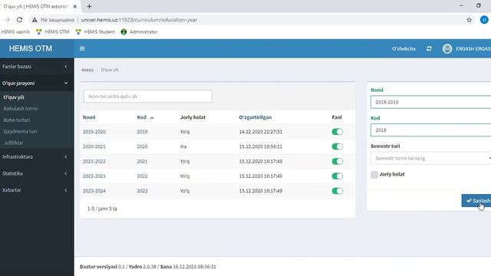Image resolution: width=491 pixels, height=276 pixels.
Task: Go to Asosiy breadcrumb link
Action: [87, 70]
